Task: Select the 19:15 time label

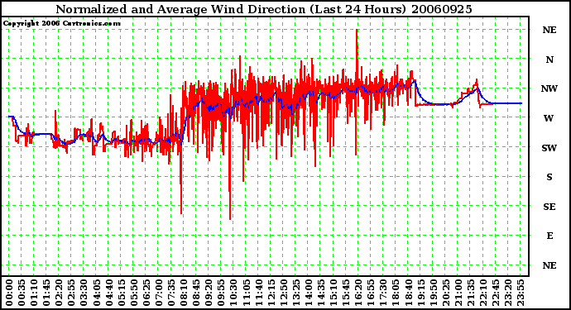Action: click(x=420, y=293)
